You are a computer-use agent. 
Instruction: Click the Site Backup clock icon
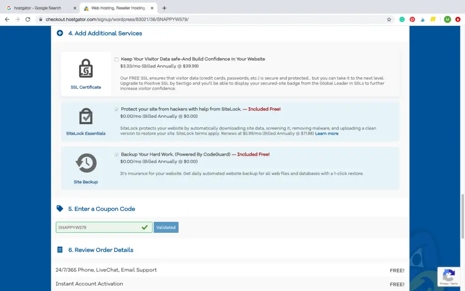(86, 163)
